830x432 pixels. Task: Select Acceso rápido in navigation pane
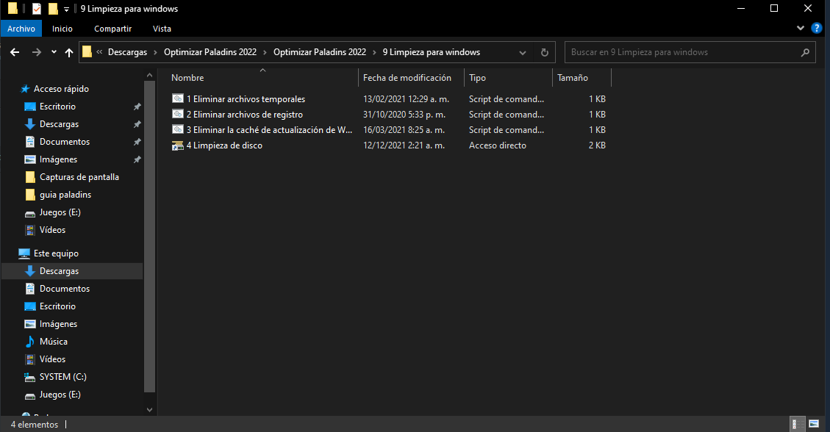pos(62,89)
